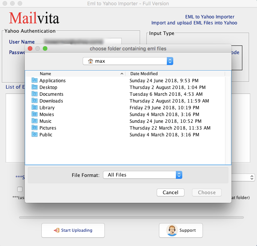Click date 'Tuesday 6 March 2018, 4:53 AM'
257x246 pixels.
pos(166,94)
